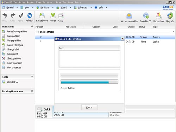Click the 22.16 GB unused value
Screen dimensions: 176x132
pyautogui.click(x=130, y=37)
